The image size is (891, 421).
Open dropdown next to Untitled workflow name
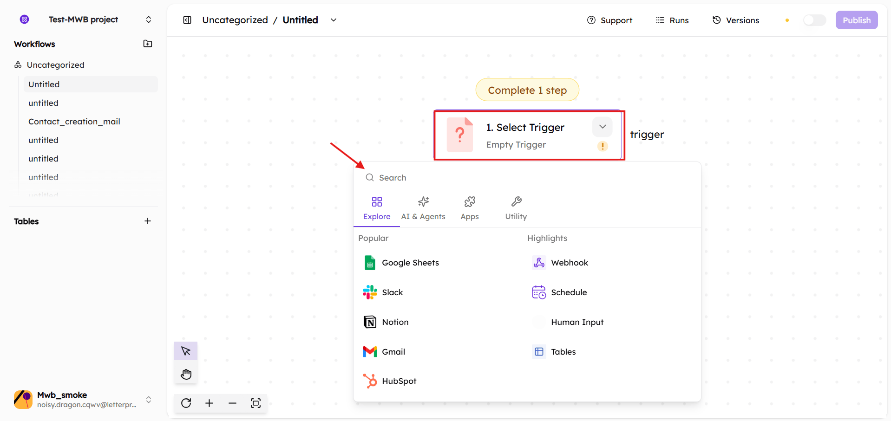point(333,20)
